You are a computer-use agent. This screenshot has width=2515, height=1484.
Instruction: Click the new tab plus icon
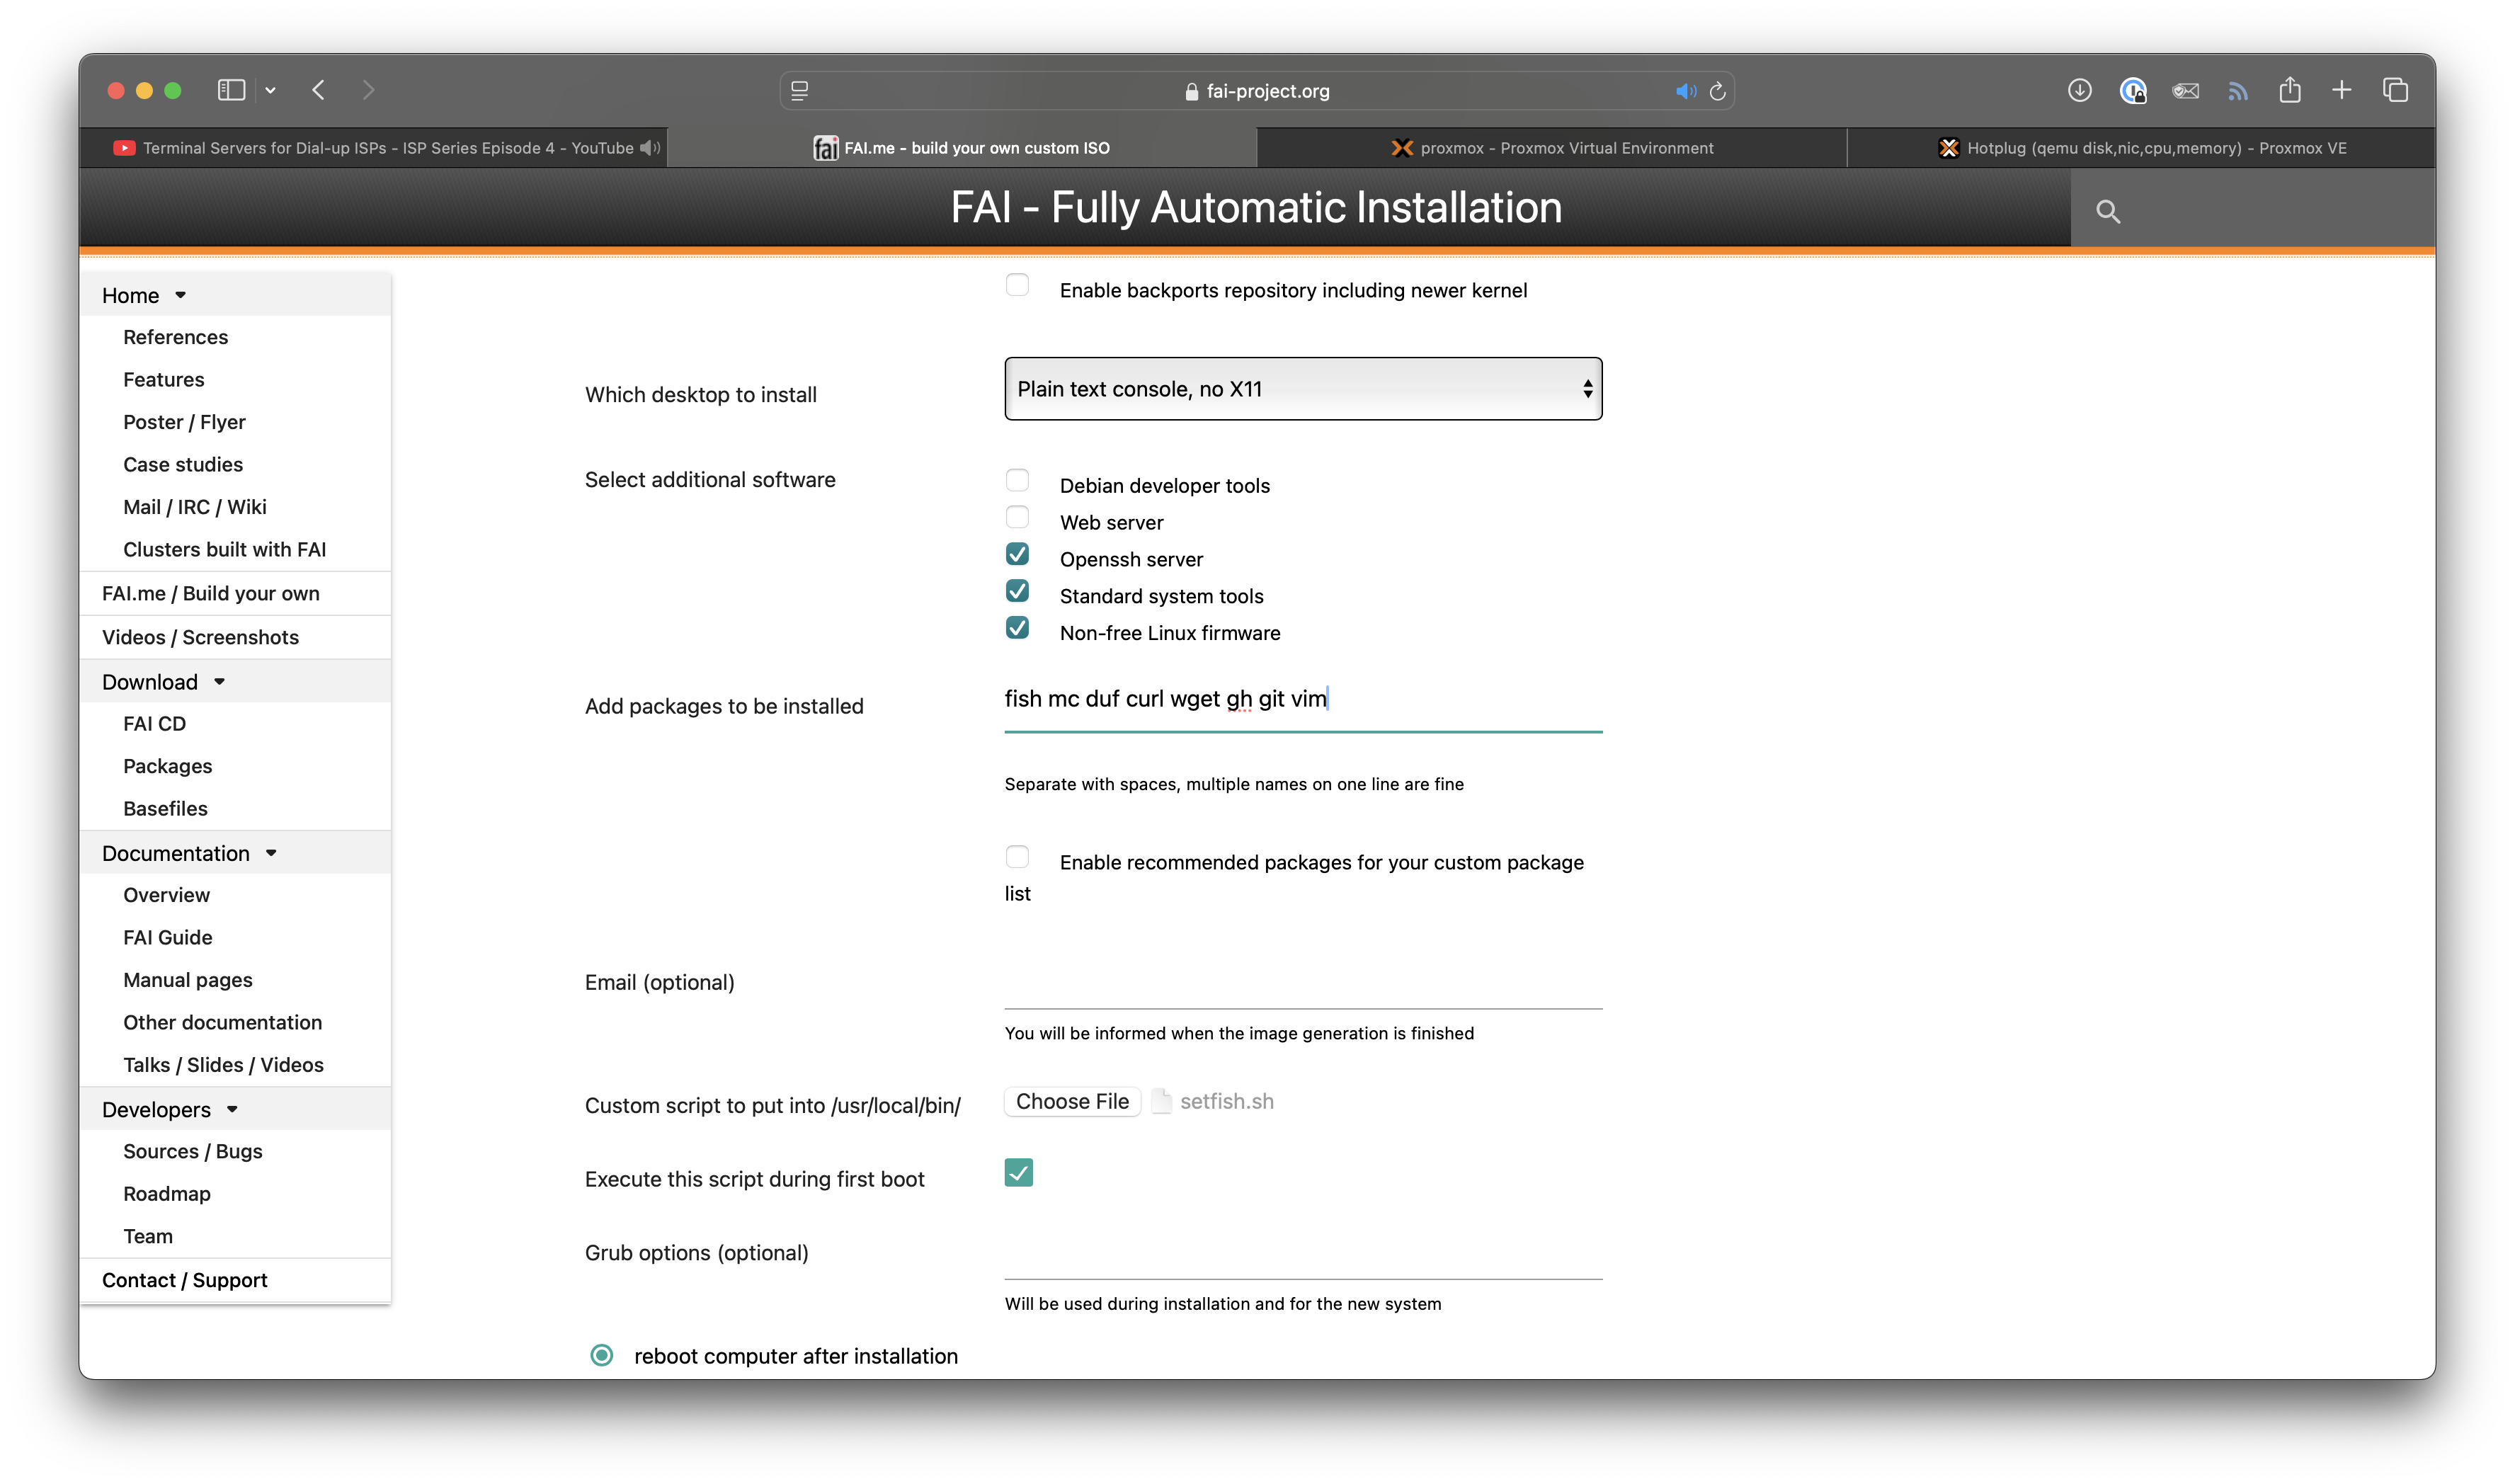(x=2341, y=91)
